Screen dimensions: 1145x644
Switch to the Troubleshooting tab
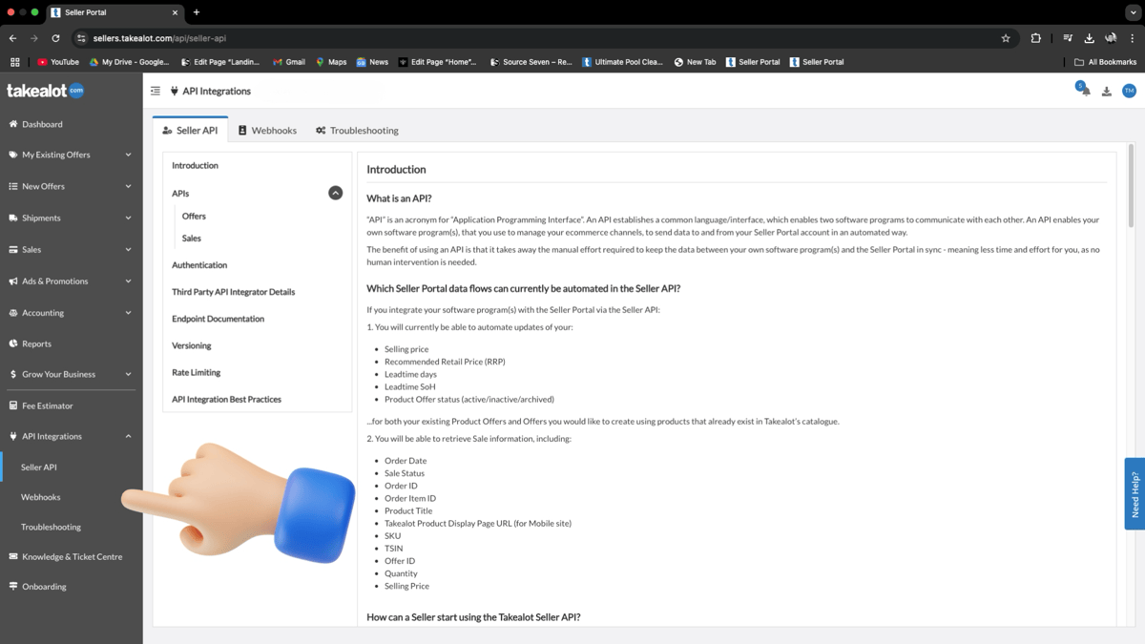(357, 130)
